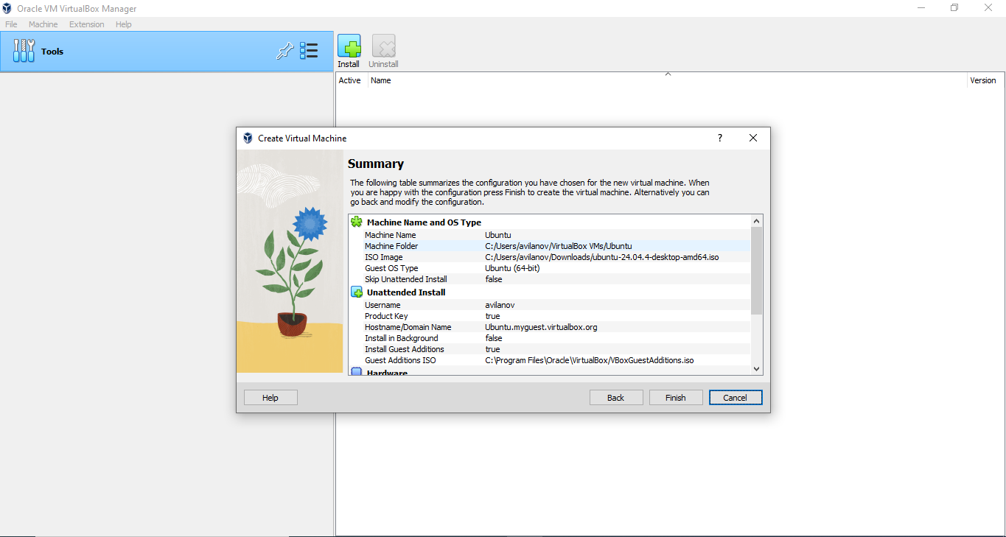Click the VirtualBox cube icon in dialog title
Viewport: 1006px width, 537px height.
[x=248, y=138]
